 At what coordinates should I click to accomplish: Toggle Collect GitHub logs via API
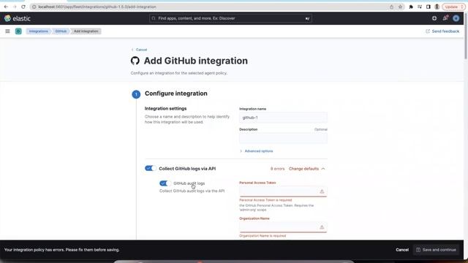point(151,169)
